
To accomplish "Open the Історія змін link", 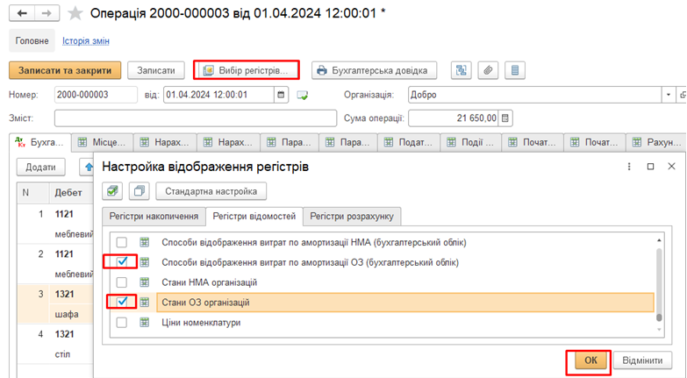I will point(86,41).
